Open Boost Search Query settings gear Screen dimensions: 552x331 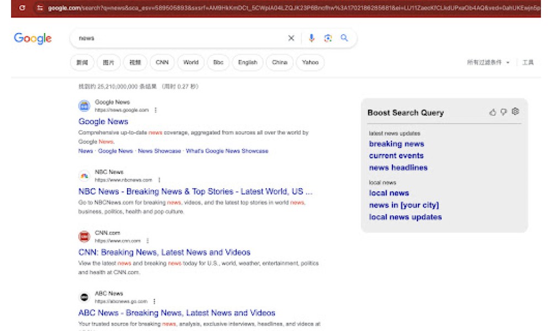coord(516,111)
